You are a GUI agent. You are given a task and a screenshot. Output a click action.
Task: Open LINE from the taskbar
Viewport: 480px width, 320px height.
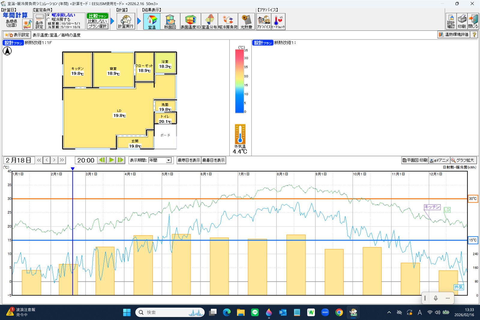(x=255, y=313)
